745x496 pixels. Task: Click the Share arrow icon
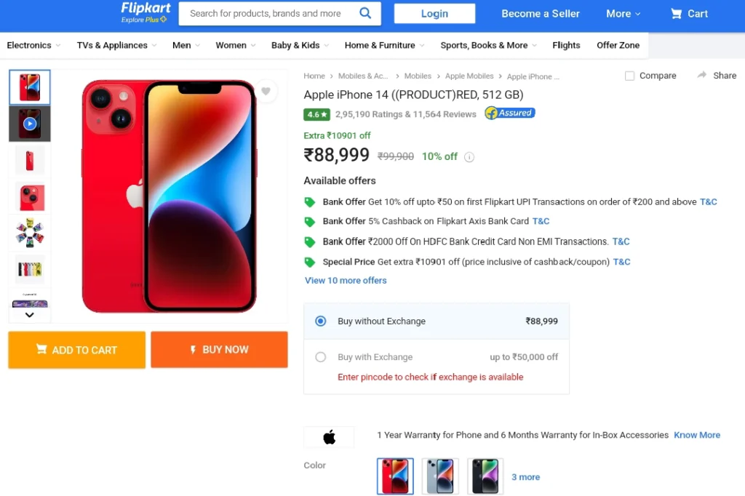[702, 75]
